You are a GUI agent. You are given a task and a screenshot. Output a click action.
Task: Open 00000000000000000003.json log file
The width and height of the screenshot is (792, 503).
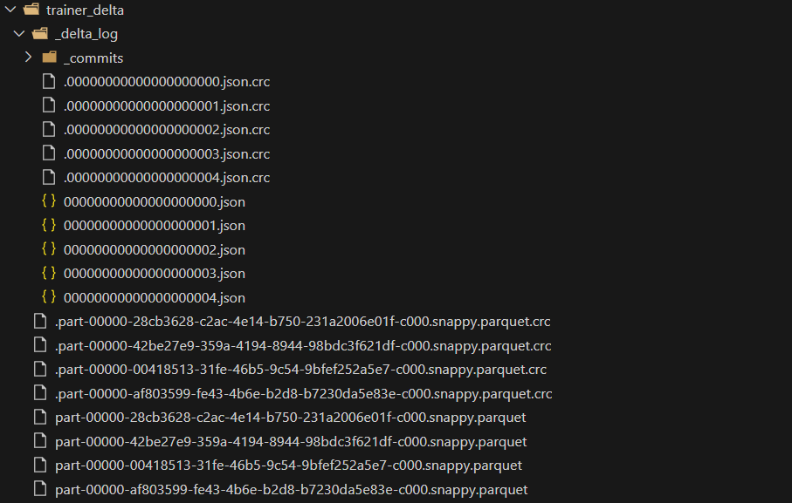point(155,273)
